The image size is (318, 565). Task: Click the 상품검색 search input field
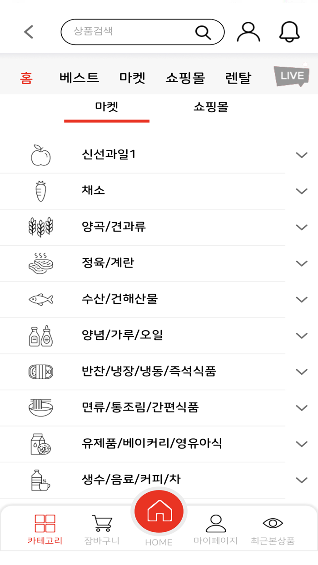pyautogui.click(x=136, y=31)
